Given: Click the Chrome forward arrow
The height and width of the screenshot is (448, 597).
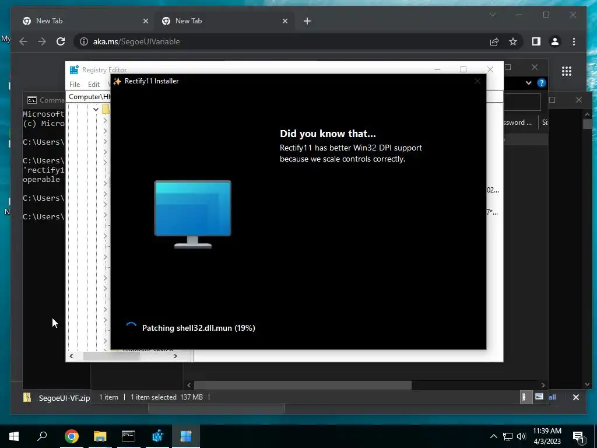Looking at the screenshot, I should point(42,41).
